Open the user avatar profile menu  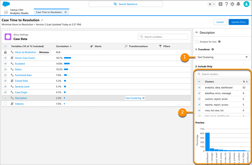click(x=246, y=4)
